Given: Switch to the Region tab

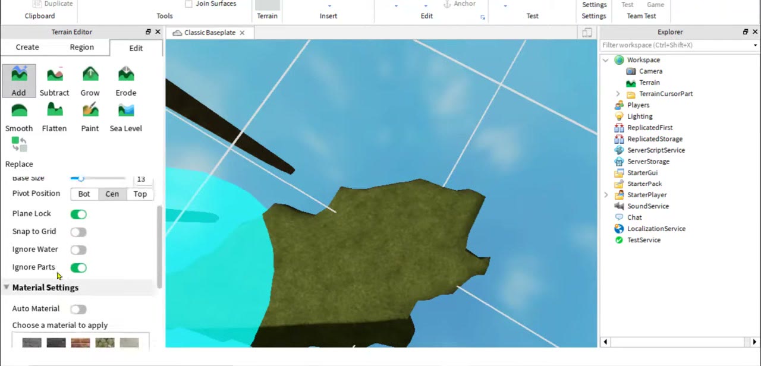Looking at the screenshot, I should pyautogui.click(x=82, y=48).
